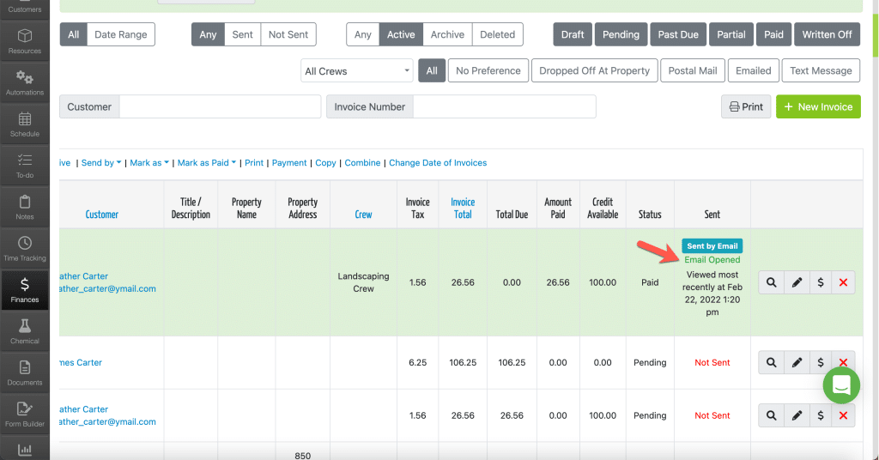Click in the Invoice Number field
879x460 pixels.
point(504,106)
